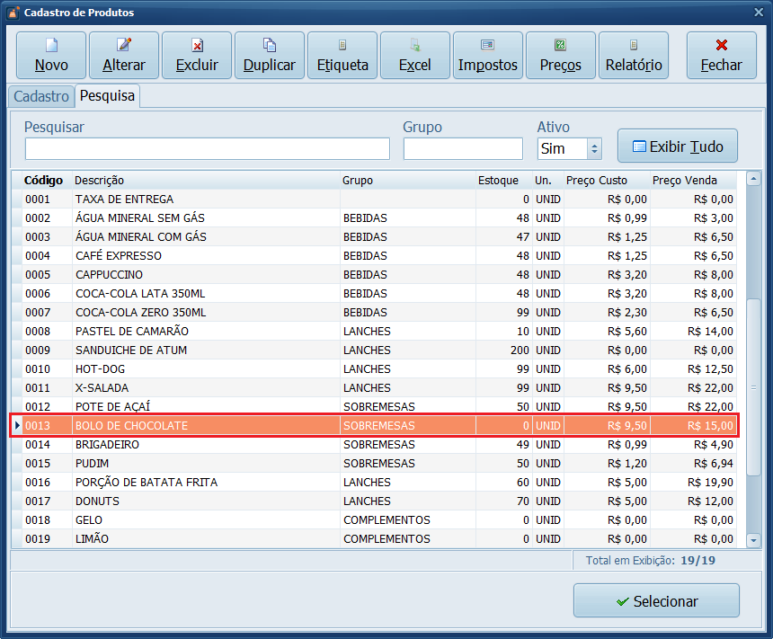The height and width of the screenshot is (639, 773).
Task: Open the Ativo dropdown
Action: [593, 148]
